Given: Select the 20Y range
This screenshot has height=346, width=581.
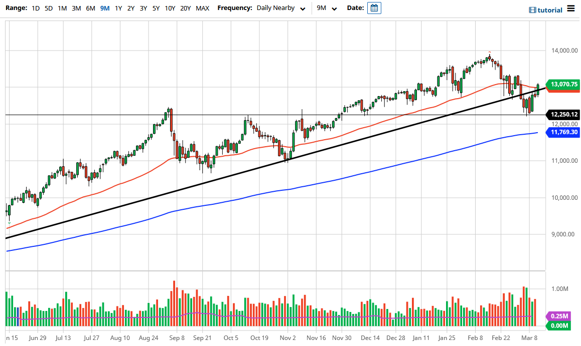Looking at the screenshot, I should (186, 8).
